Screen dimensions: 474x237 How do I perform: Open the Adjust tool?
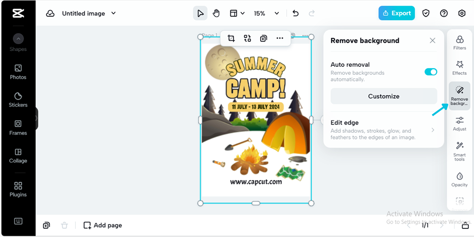(x=459, y=124)
